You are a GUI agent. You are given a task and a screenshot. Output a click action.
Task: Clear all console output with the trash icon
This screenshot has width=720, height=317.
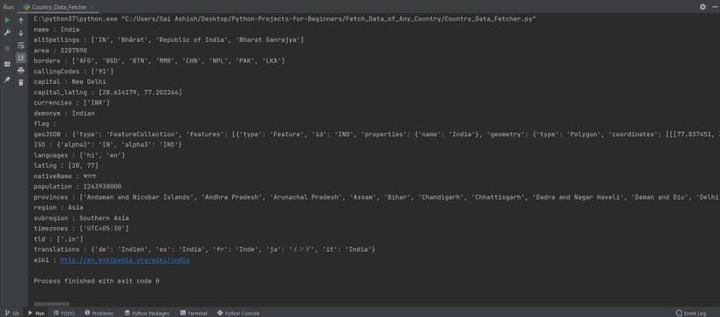(x=21, y=83)
